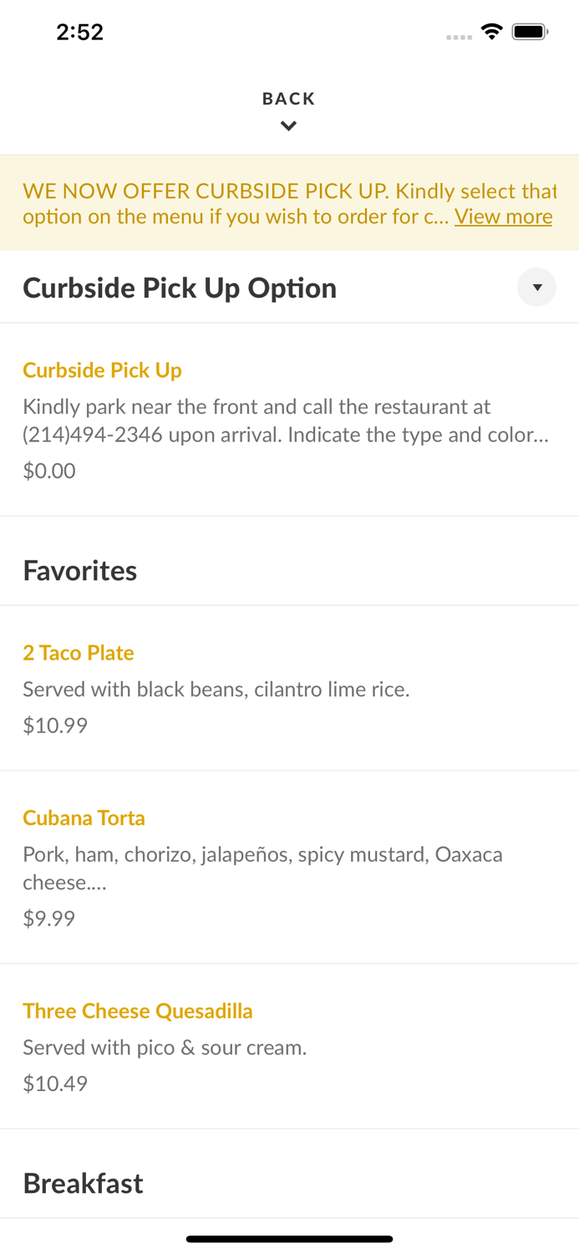Image resolution: width=579 pixels, height=1254 pixels.
Task: Tap the Favorites section header
Action: pyautogui.click(x=80, y=570)
